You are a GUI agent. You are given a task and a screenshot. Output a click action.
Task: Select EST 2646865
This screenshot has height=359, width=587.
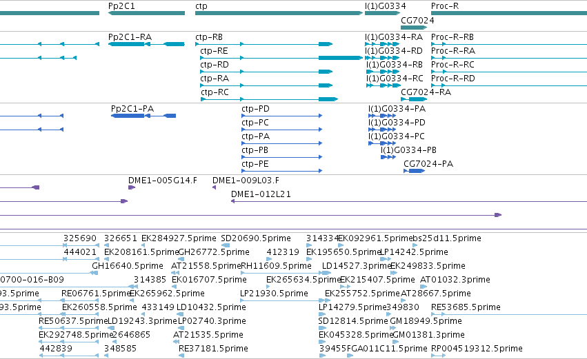(x=131, y=336)
